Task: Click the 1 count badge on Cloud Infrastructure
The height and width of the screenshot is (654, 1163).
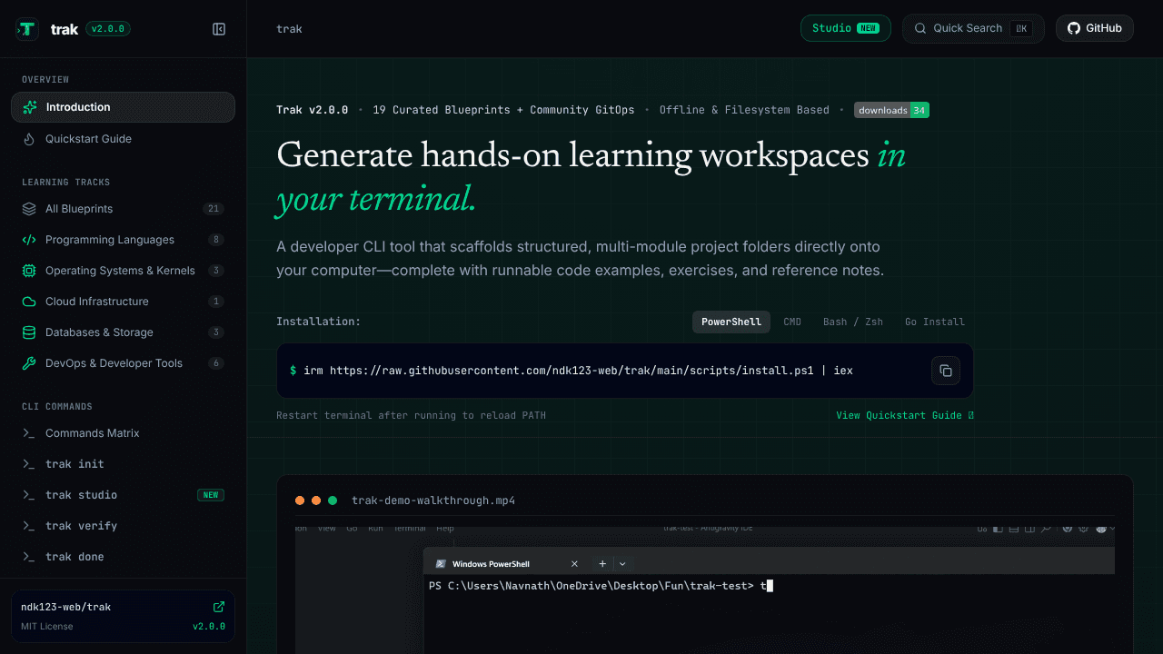Action: click(215, 302)
